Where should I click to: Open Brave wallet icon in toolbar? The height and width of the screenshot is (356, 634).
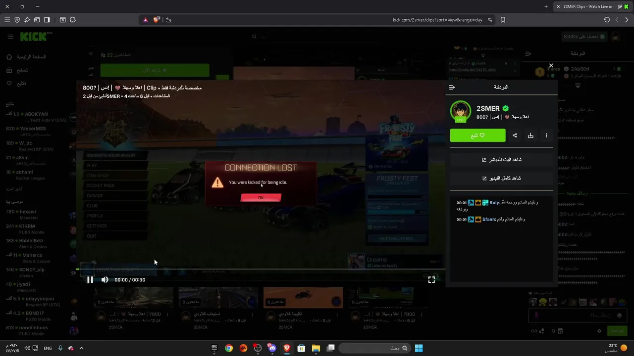(37, 20)
